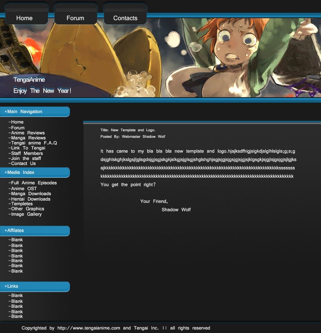The height and width of the screenshot is (333, 321).
Task: Select the Hentai Downloads entry
Action: click(x=29, y=199)
